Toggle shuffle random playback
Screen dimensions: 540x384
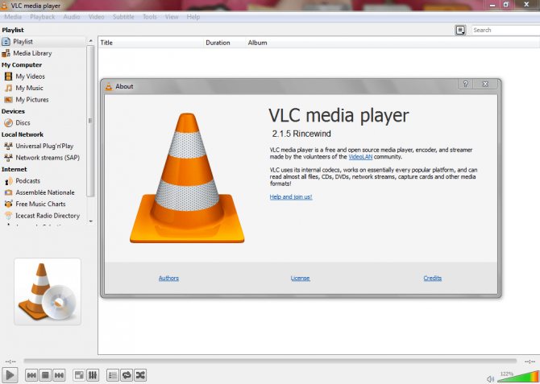point(140,375)
